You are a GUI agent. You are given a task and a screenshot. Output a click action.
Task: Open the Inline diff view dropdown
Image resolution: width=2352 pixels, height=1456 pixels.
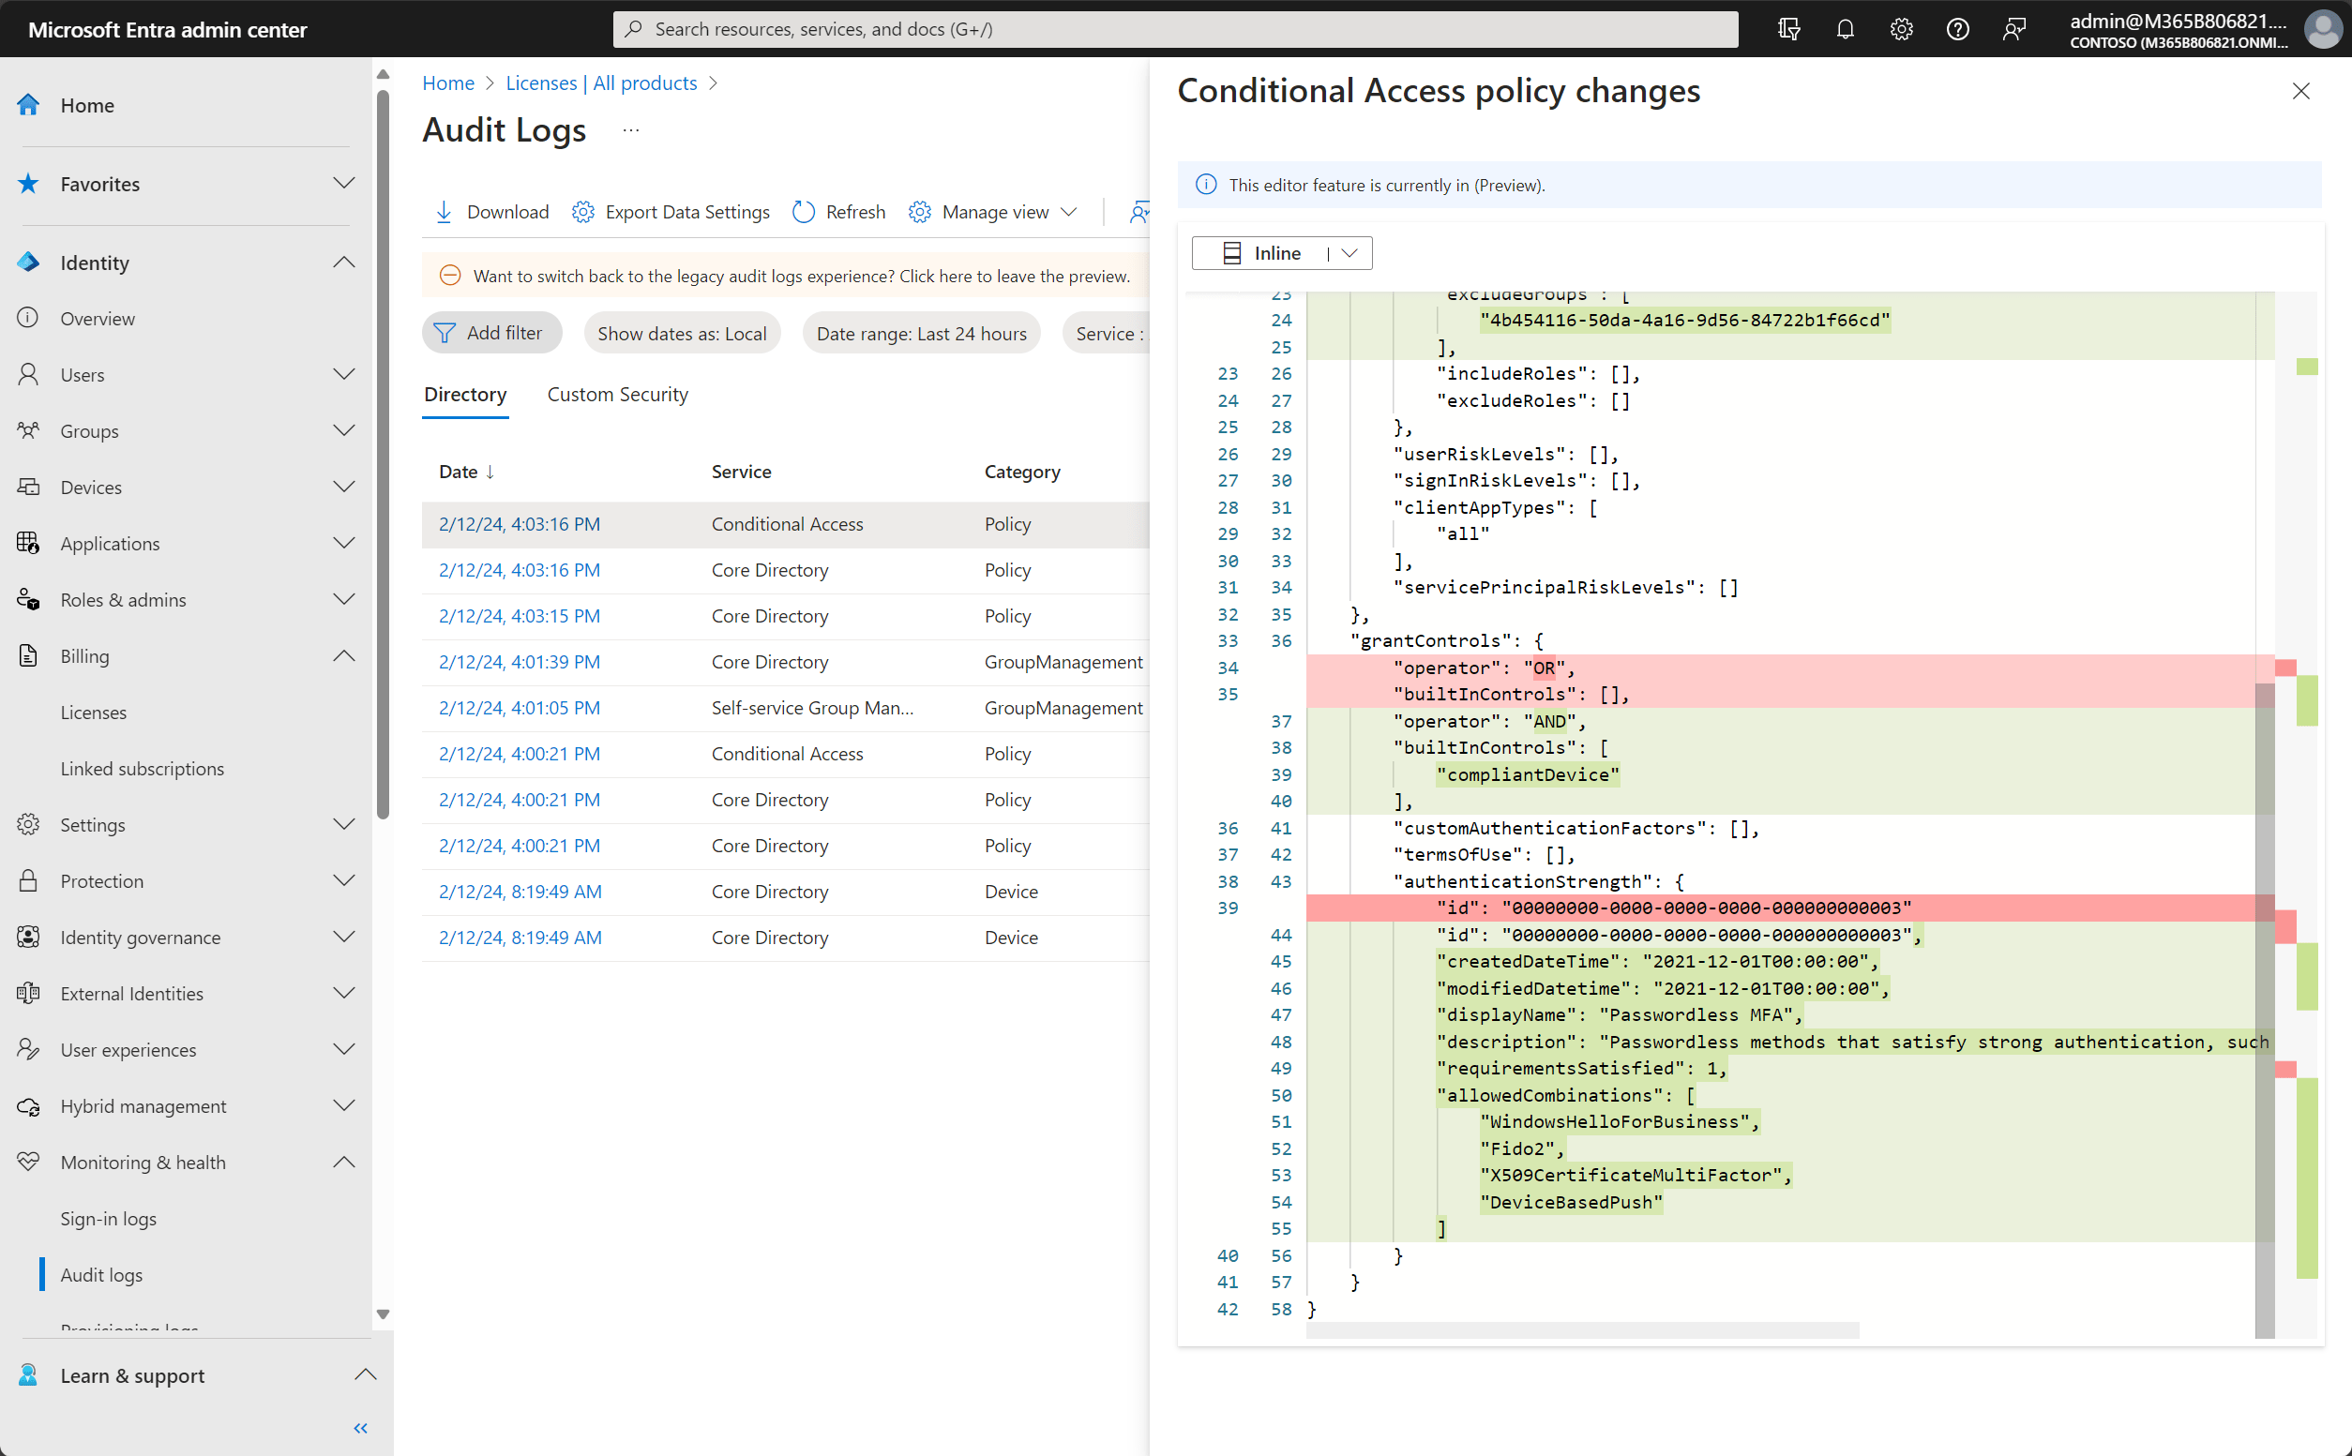(1349, 253)
